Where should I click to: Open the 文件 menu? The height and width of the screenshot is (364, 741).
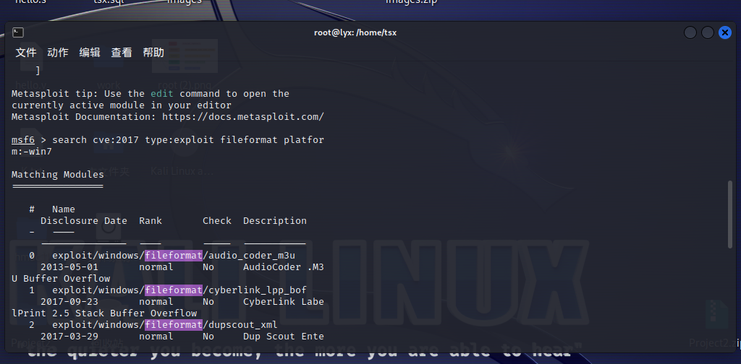pos(26,52)
